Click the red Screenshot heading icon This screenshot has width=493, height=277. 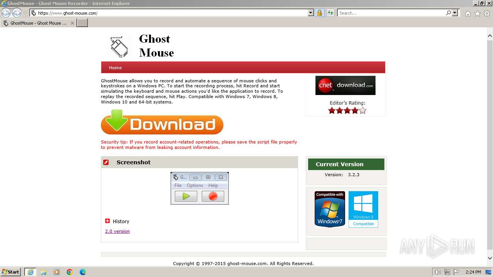(106, 162)
